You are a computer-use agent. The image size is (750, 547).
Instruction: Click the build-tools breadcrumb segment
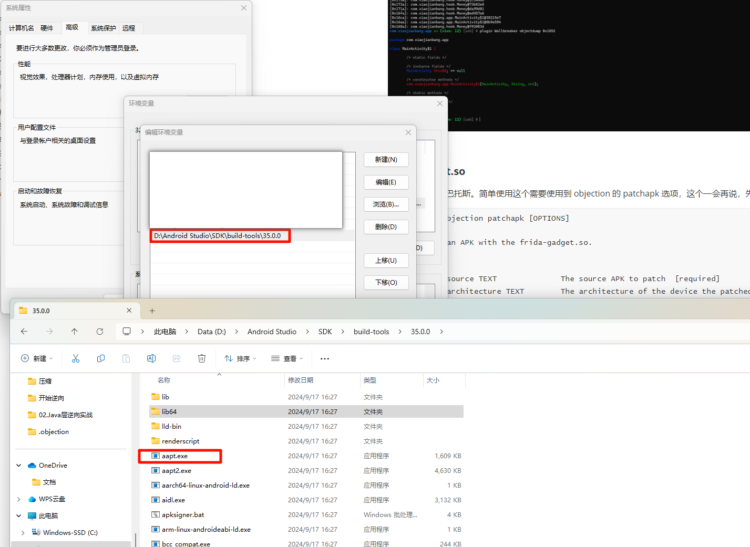(371, 332)
